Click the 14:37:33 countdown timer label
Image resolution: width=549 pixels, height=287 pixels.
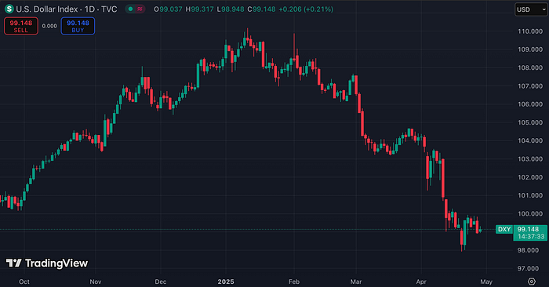point(531,237)
